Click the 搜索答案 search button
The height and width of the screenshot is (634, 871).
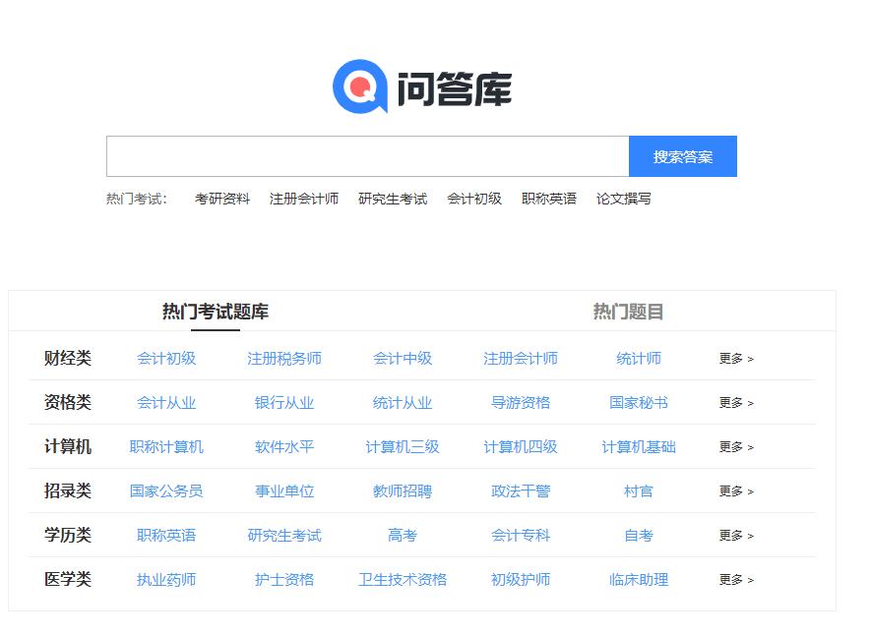pyautogui.click(x=682, y=155)
